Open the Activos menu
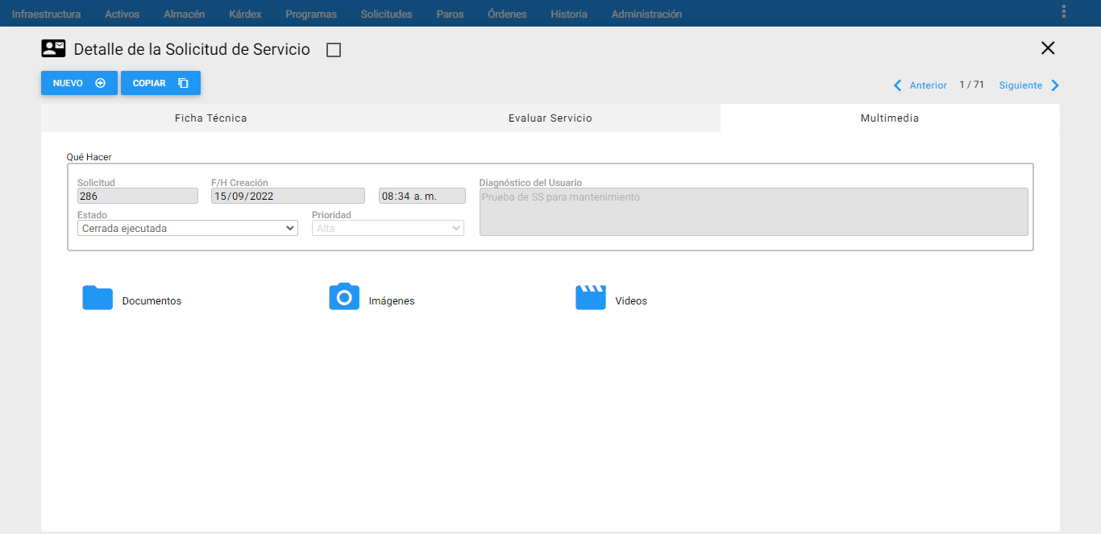 coord(123,14)
